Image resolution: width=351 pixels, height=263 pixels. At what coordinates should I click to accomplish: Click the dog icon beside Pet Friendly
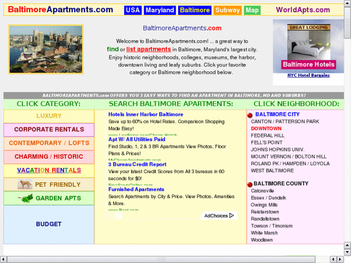25,184
